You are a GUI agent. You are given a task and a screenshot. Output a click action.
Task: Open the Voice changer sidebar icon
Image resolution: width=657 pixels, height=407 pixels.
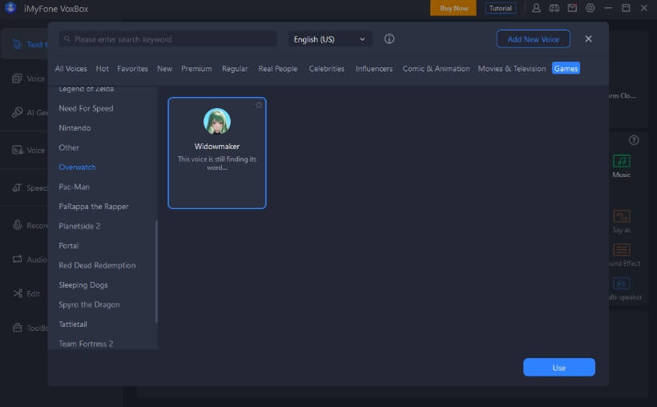pyautogui.click(x=17, y=150)
